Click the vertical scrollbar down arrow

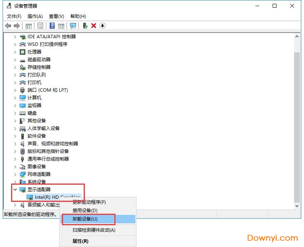coord(297,205)
